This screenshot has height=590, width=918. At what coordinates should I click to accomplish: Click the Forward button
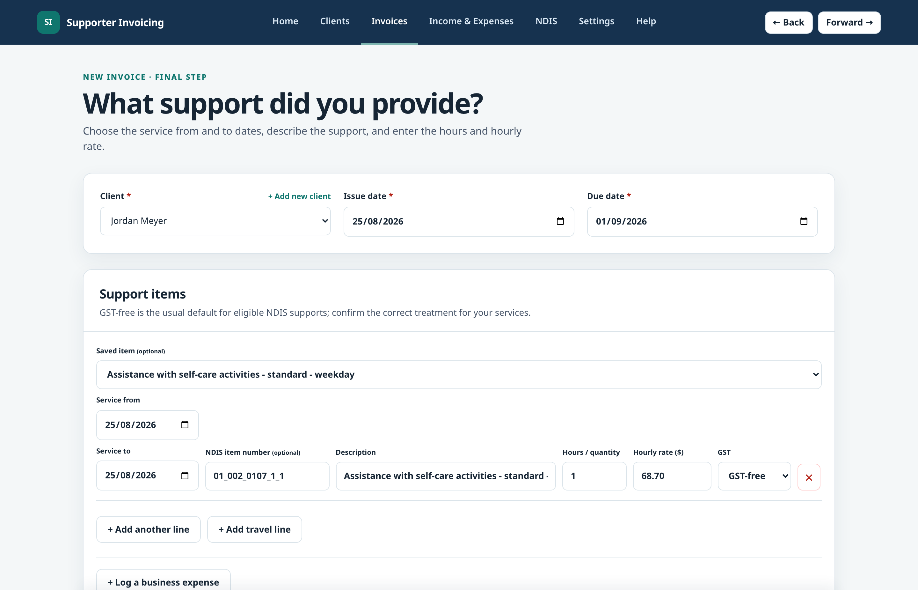tap(849, 23)
